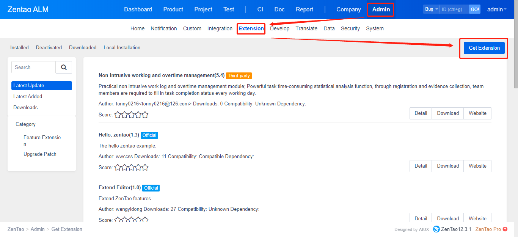This screenshot has width=518, height=237.
Task: Focus the extension Search field
Action: coord(33,67)
